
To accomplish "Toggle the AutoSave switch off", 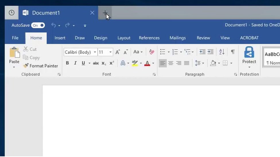I will [x=38, y=25].
